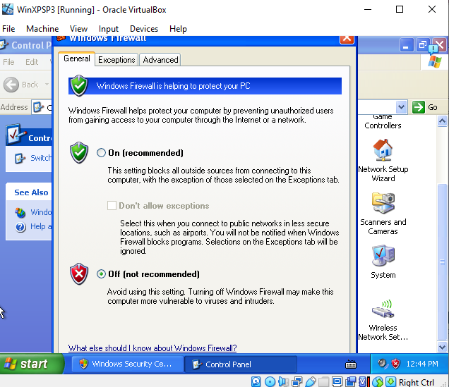This screenshot has width=449, height=387.
Task: Click the VirtualBox mouse integration icon
Action: click(378, 381)
